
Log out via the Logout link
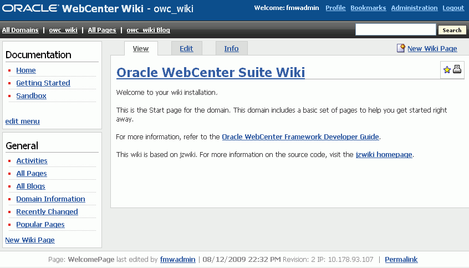[x=453, y=8]
